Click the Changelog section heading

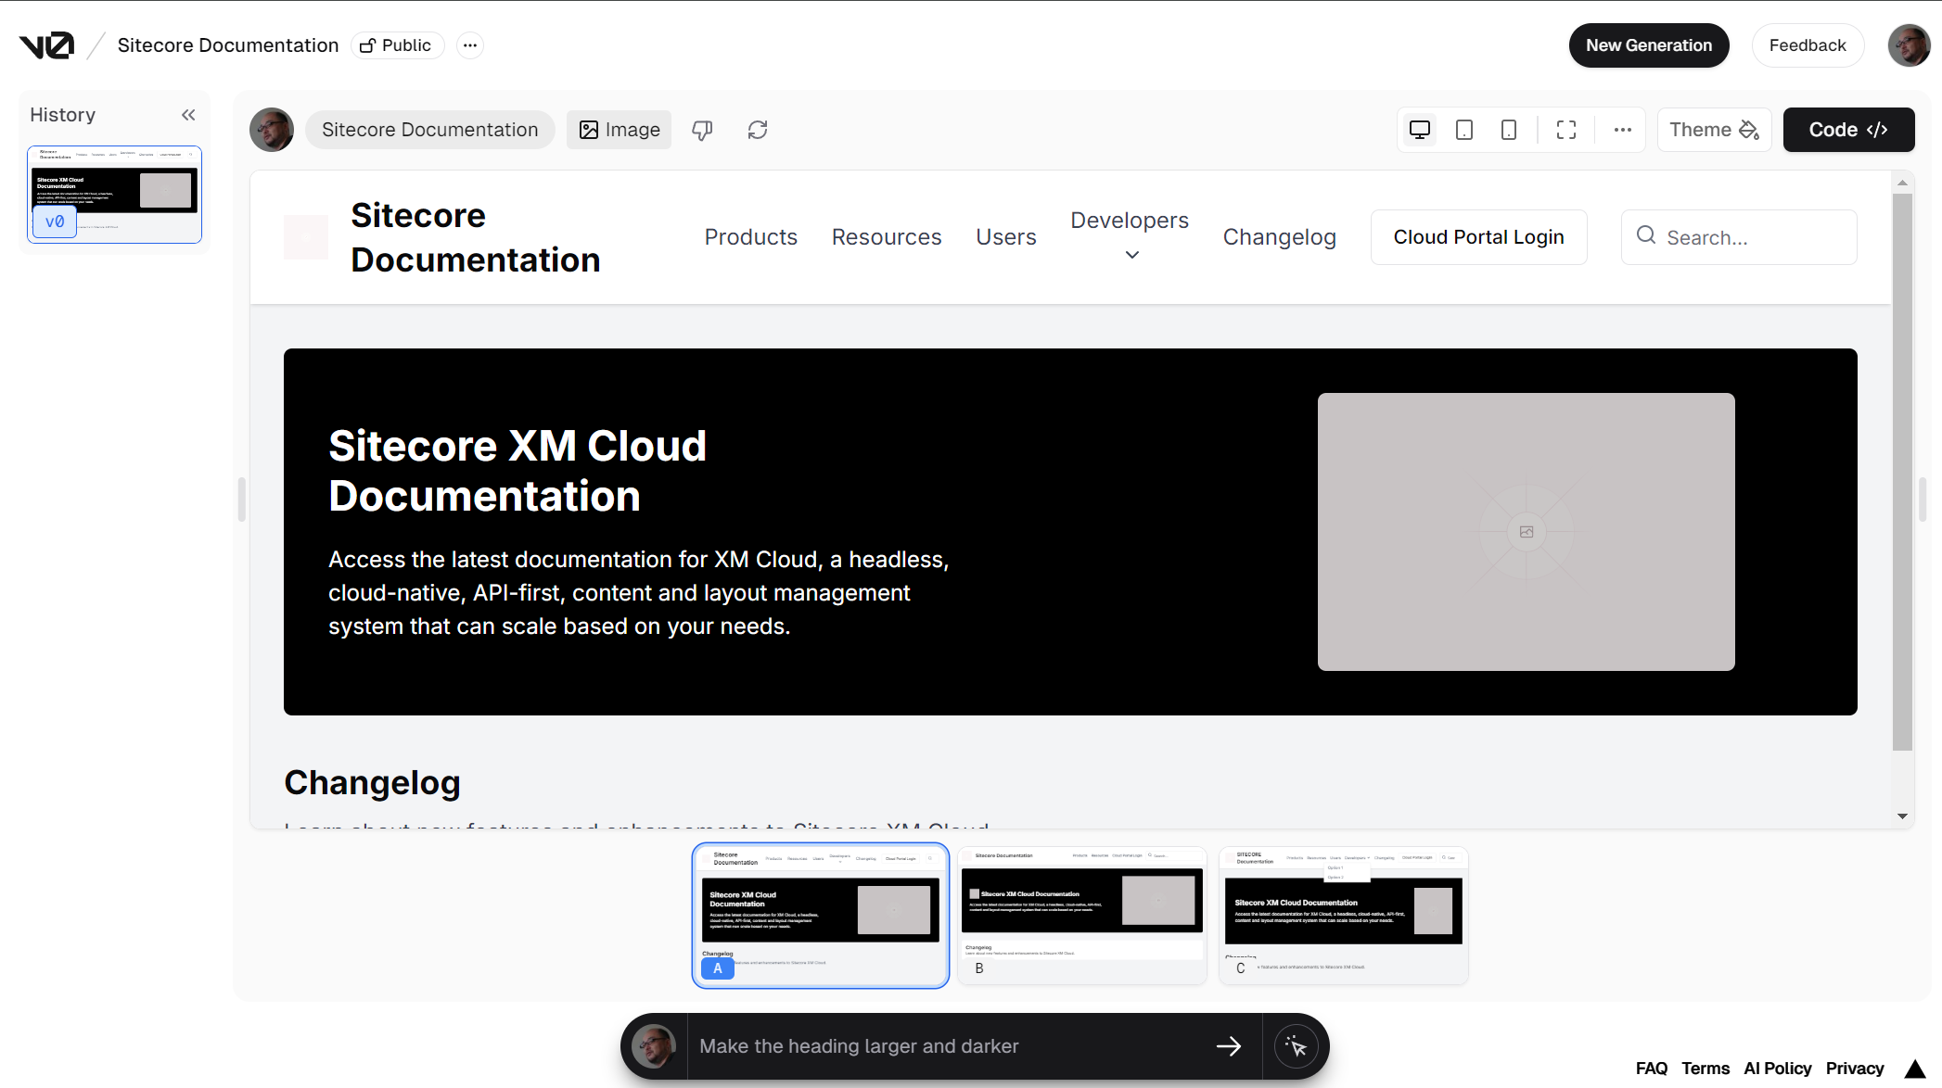[x=372, y=783]
